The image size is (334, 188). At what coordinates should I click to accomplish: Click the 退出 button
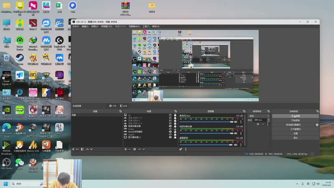[296, 138]
